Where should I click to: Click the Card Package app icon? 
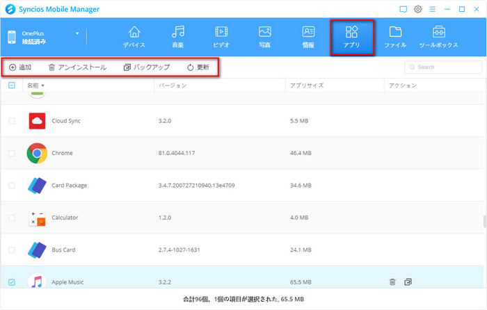(37, 186)
